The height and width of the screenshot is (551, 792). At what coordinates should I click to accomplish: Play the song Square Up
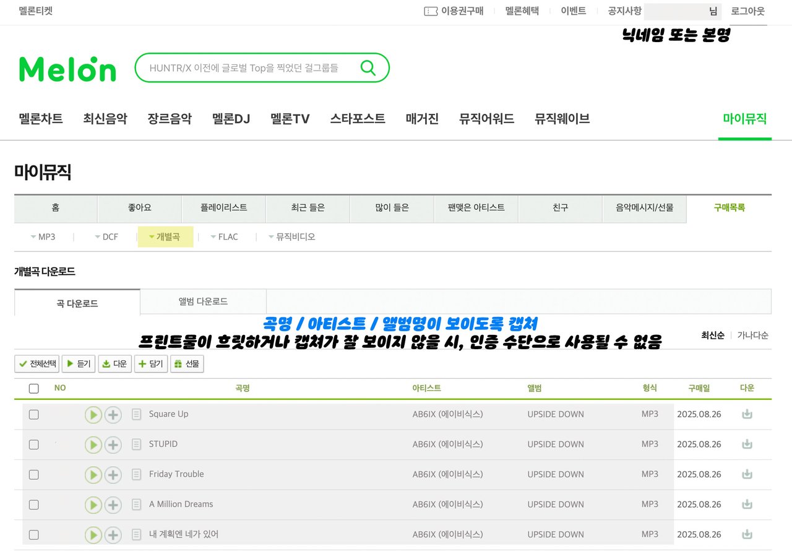click(x=93, y=415)
